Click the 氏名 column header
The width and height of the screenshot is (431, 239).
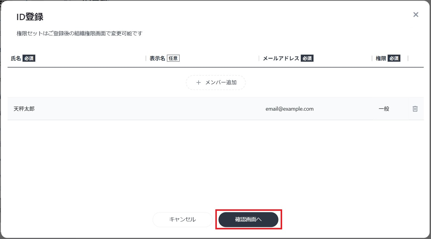click(x=16, y=58)
